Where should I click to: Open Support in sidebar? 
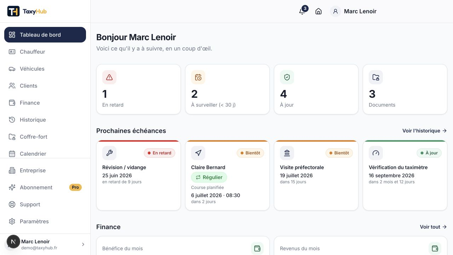point(45,204)
